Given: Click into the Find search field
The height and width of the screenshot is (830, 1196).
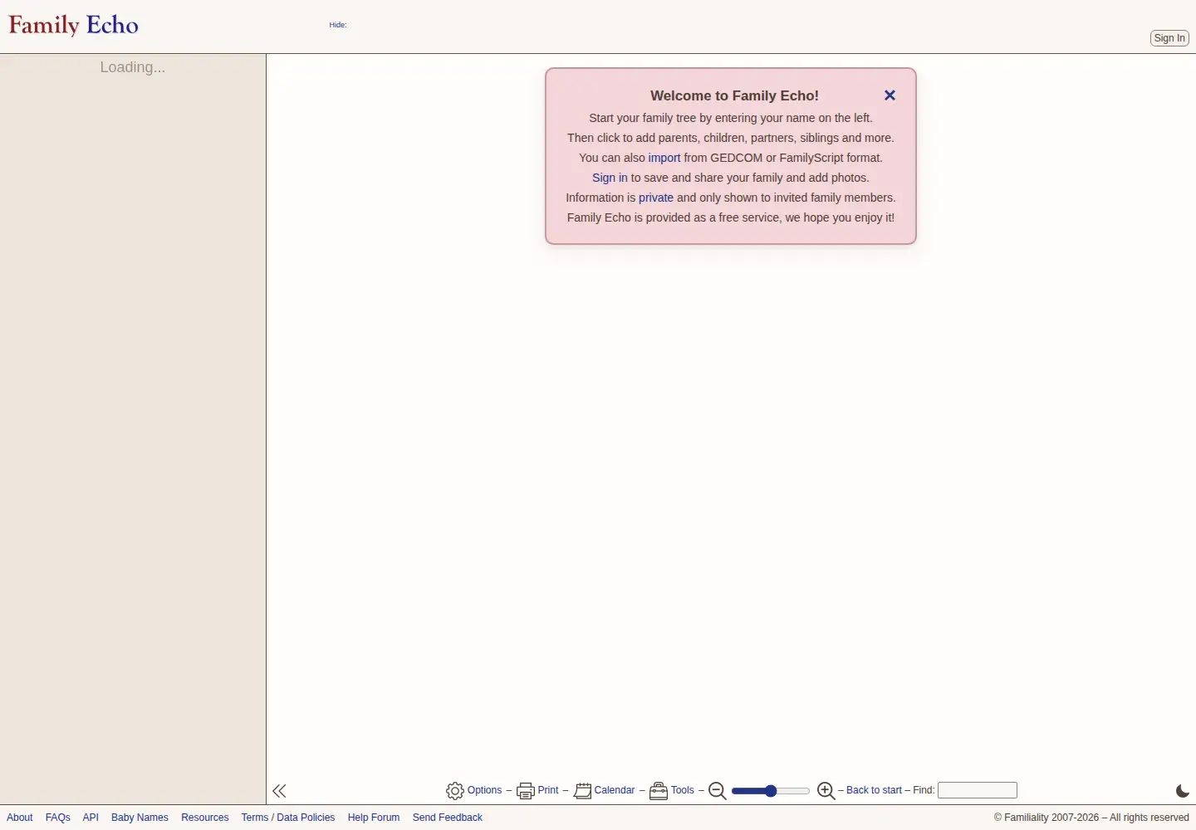Looking at the screenshot, I should point(978,790).
